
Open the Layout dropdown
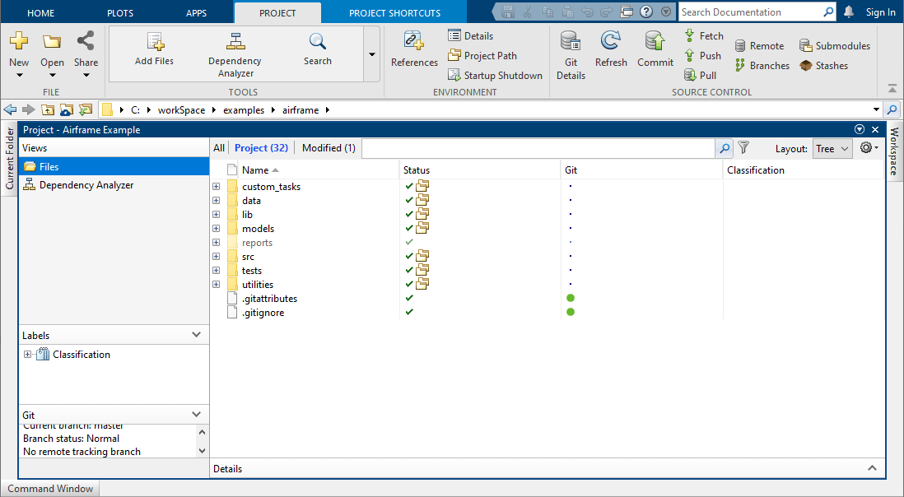832,149
